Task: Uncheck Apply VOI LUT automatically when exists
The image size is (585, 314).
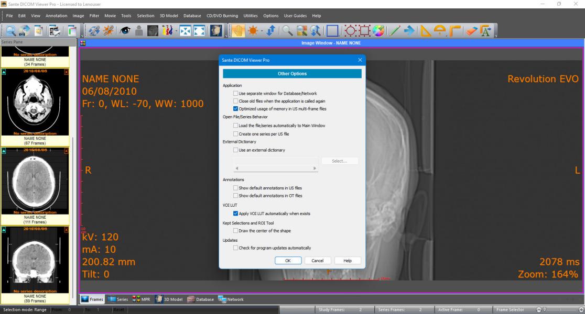Action: (x=235, y=214)
